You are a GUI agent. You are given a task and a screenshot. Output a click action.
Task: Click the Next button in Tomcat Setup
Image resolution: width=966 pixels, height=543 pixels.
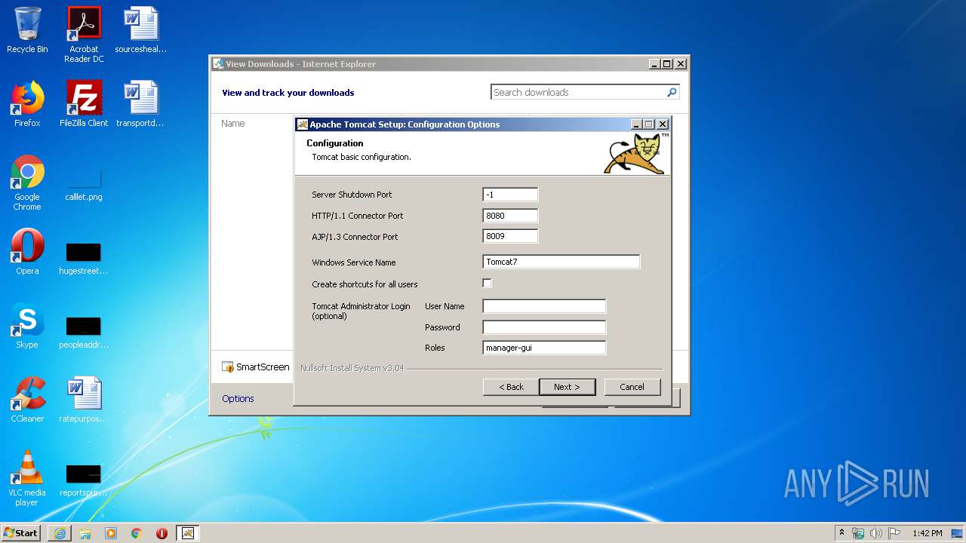click(568, 387)
